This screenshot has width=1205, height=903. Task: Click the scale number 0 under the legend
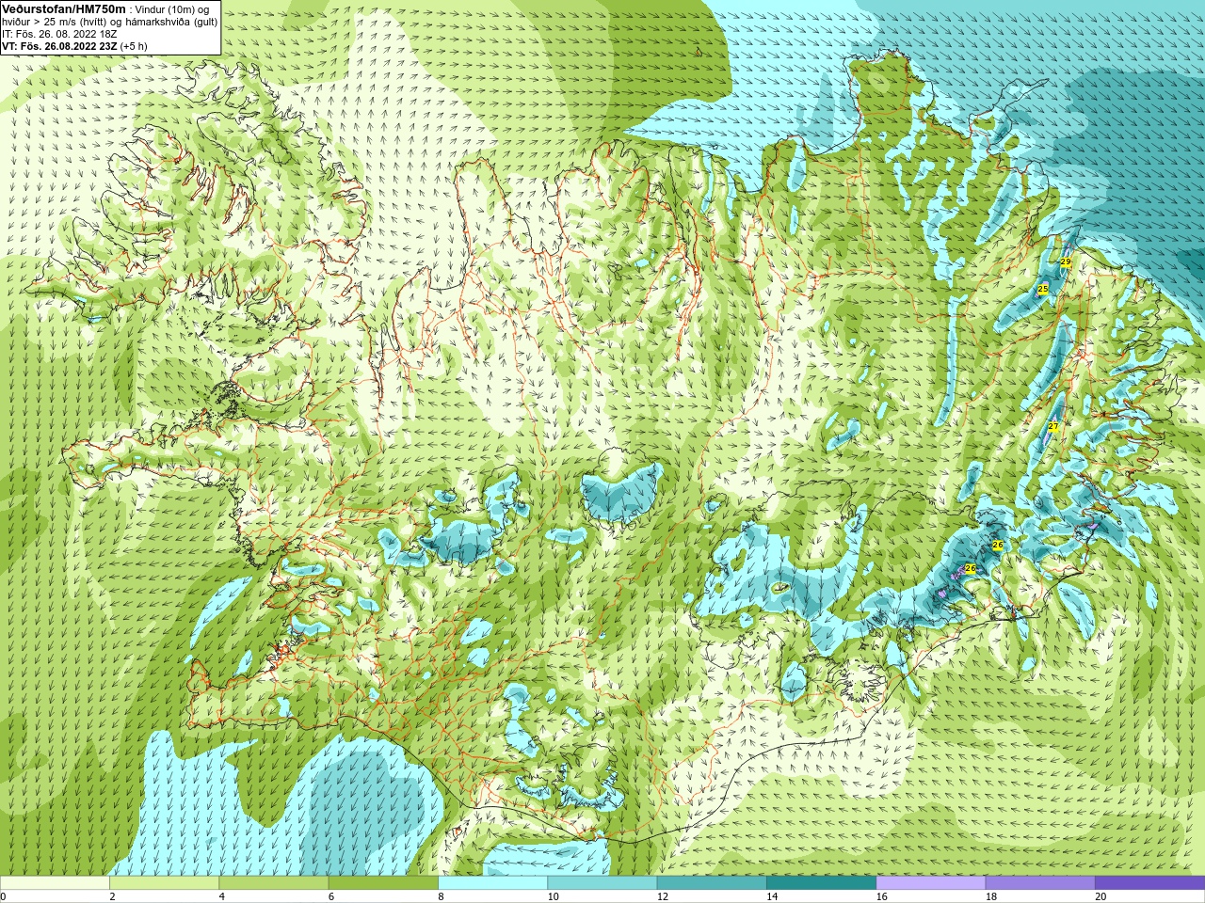click(x=3, y=896)
